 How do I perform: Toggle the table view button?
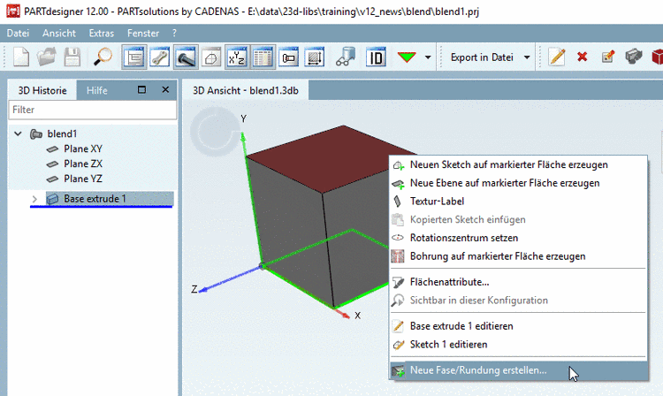tap(263, 57)
